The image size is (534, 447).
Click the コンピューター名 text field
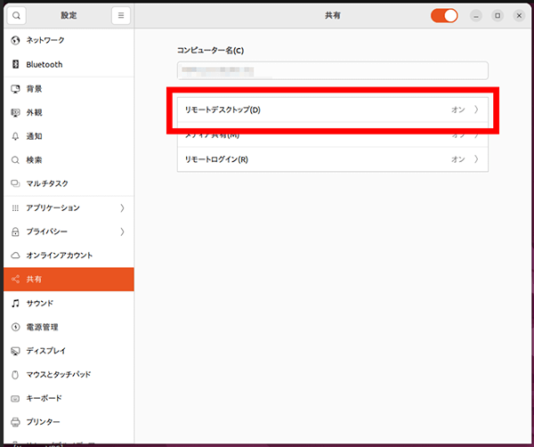pos(332,71)
